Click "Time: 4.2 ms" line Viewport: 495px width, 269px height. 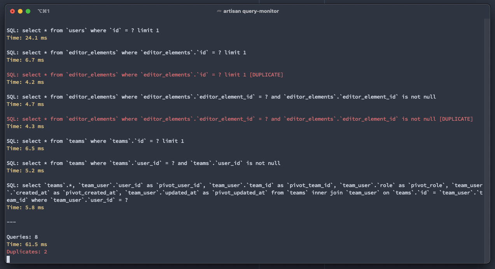[25, 82]
